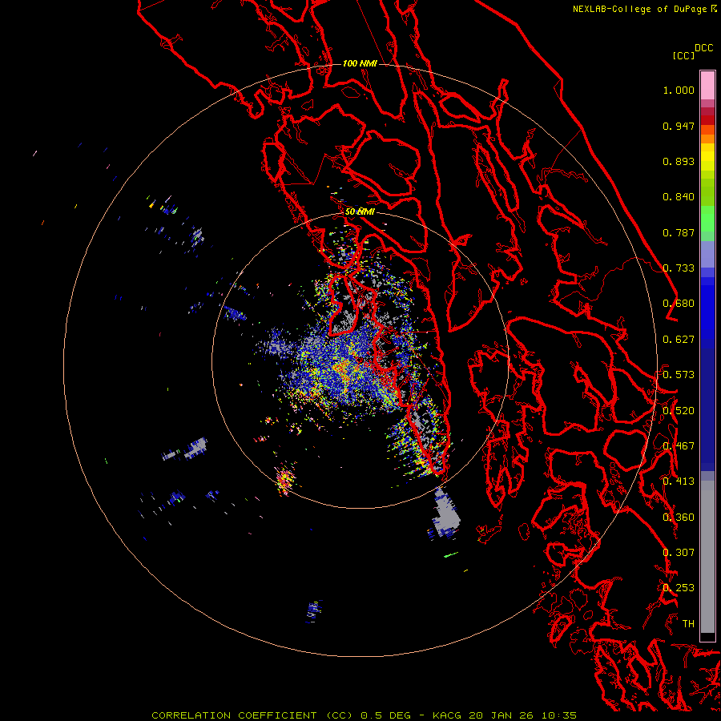Click the Correlation Coefficient caption at bottom
The width and height of the screenshot is (721, 721).
[365, 715]
